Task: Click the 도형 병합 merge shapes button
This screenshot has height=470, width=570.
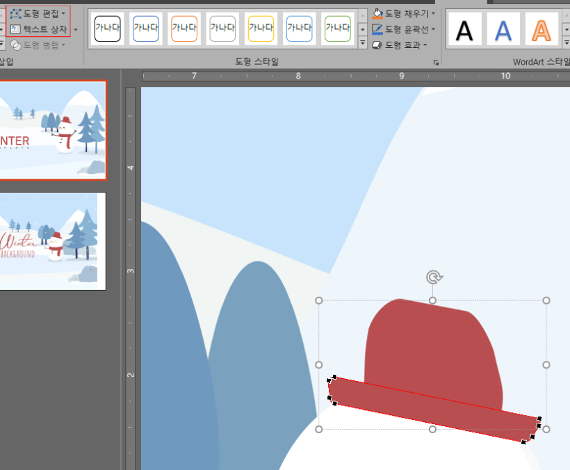Action: coord(38,45)
